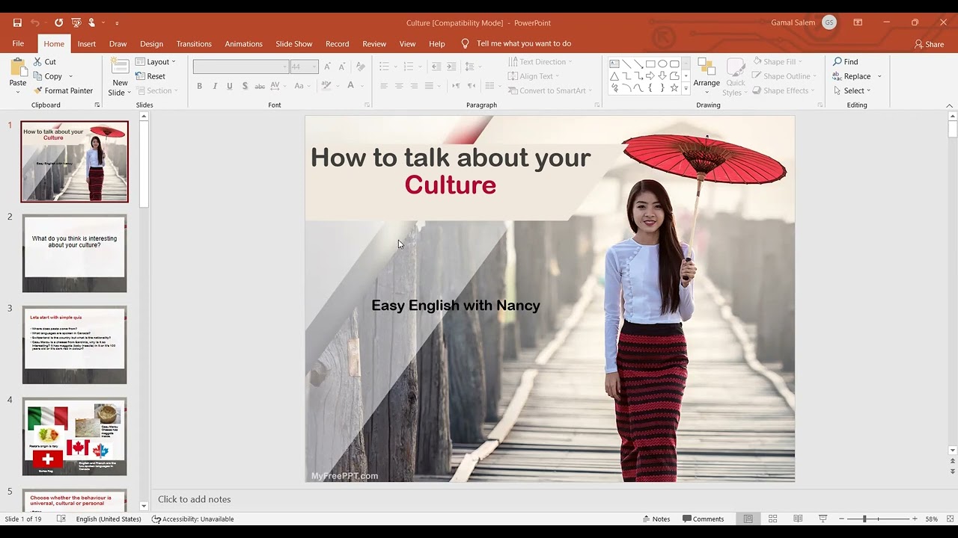Switch to the Insert tab
The height and width of the screenshot is (538, 958).
pos(87,43)
